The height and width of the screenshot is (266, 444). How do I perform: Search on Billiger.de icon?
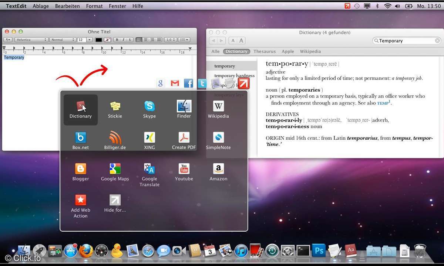115,138
